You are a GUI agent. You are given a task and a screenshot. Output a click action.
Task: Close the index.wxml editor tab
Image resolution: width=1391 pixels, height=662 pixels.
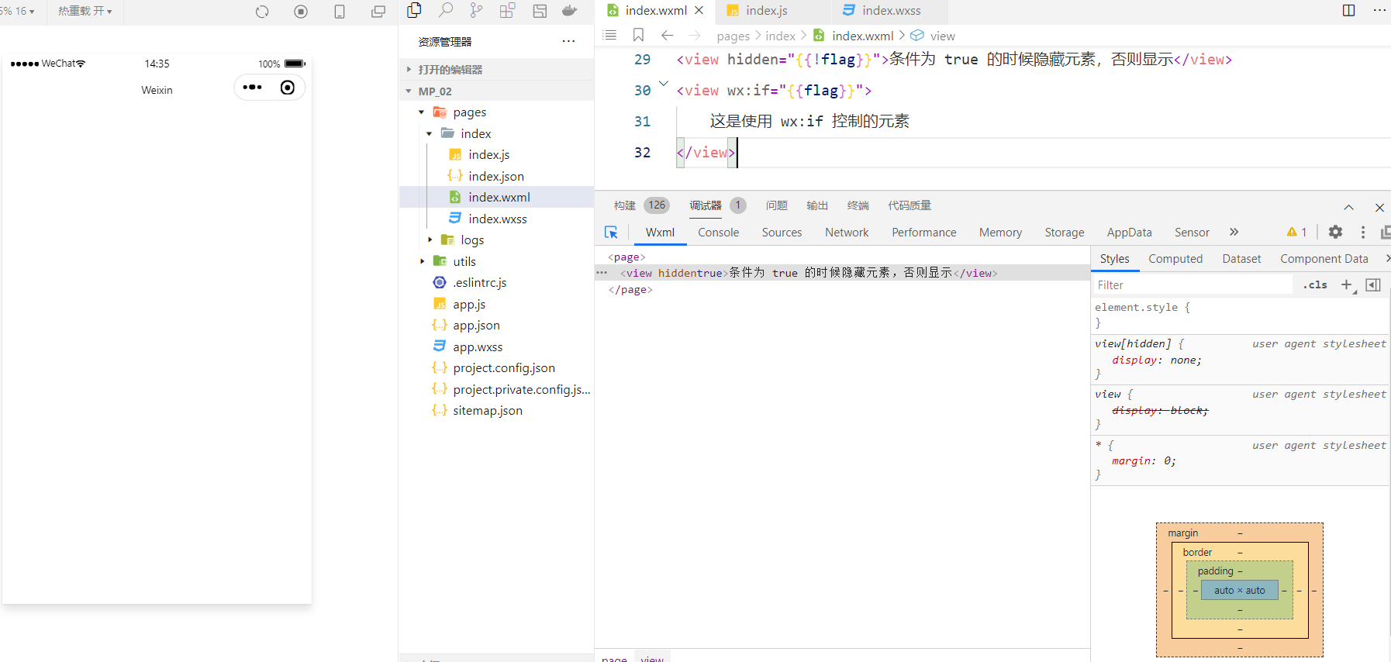(699, 10)
